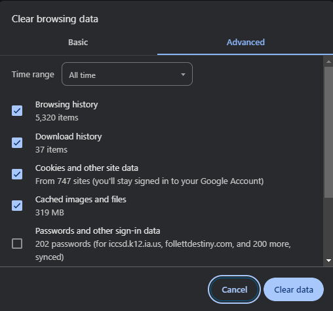Viewport: 333px width, 311px height.
Task: Click the Clear data button
Action: click(x=294, y=289)
